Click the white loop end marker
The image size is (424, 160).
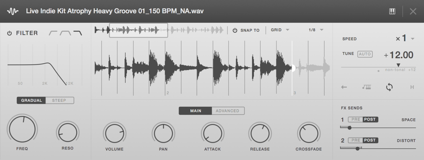tap(293, 68)
